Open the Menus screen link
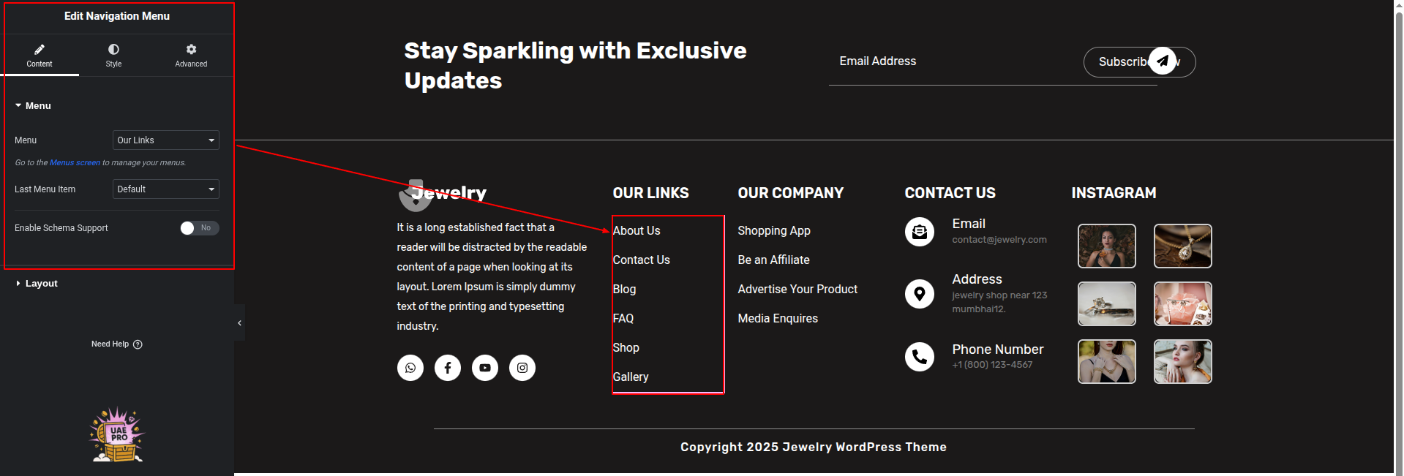The height and width of the screenshot is (476, 1404). (75, 163)
